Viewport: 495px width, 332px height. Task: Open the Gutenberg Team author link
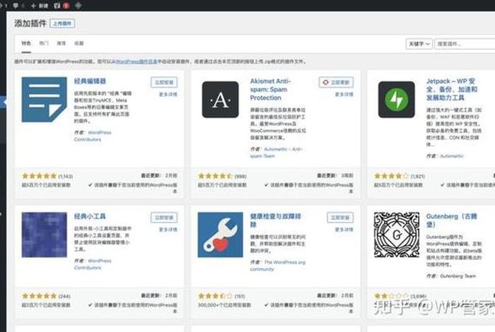coord(458,276)
